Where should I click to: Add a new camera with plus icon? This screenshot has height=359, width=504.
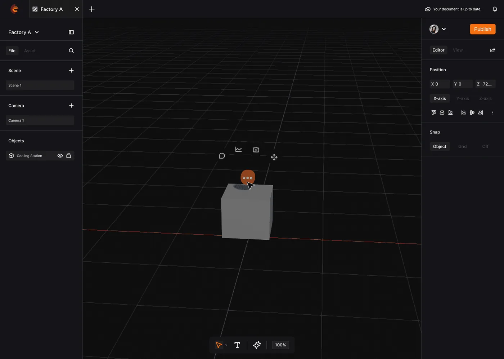coord(71,106)
